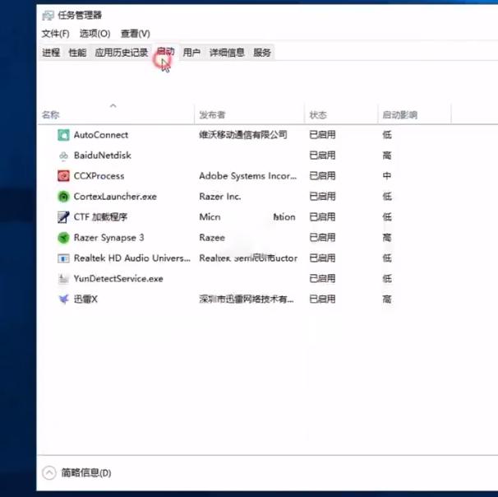Click 低 startup impact of CortexLauncher.exe
Image resolution: width=498 pixels, height=497 pixels.
tap(387, 197)
